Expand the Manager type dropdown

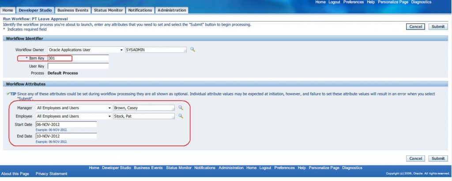click(74, 108)
